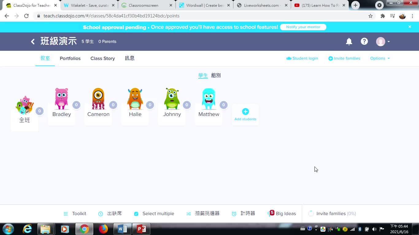Launch the 抽籤挑選器 random shuffle icon
Image resolution: width=419 pixels, height=235 pixels.
pos(189,214)
